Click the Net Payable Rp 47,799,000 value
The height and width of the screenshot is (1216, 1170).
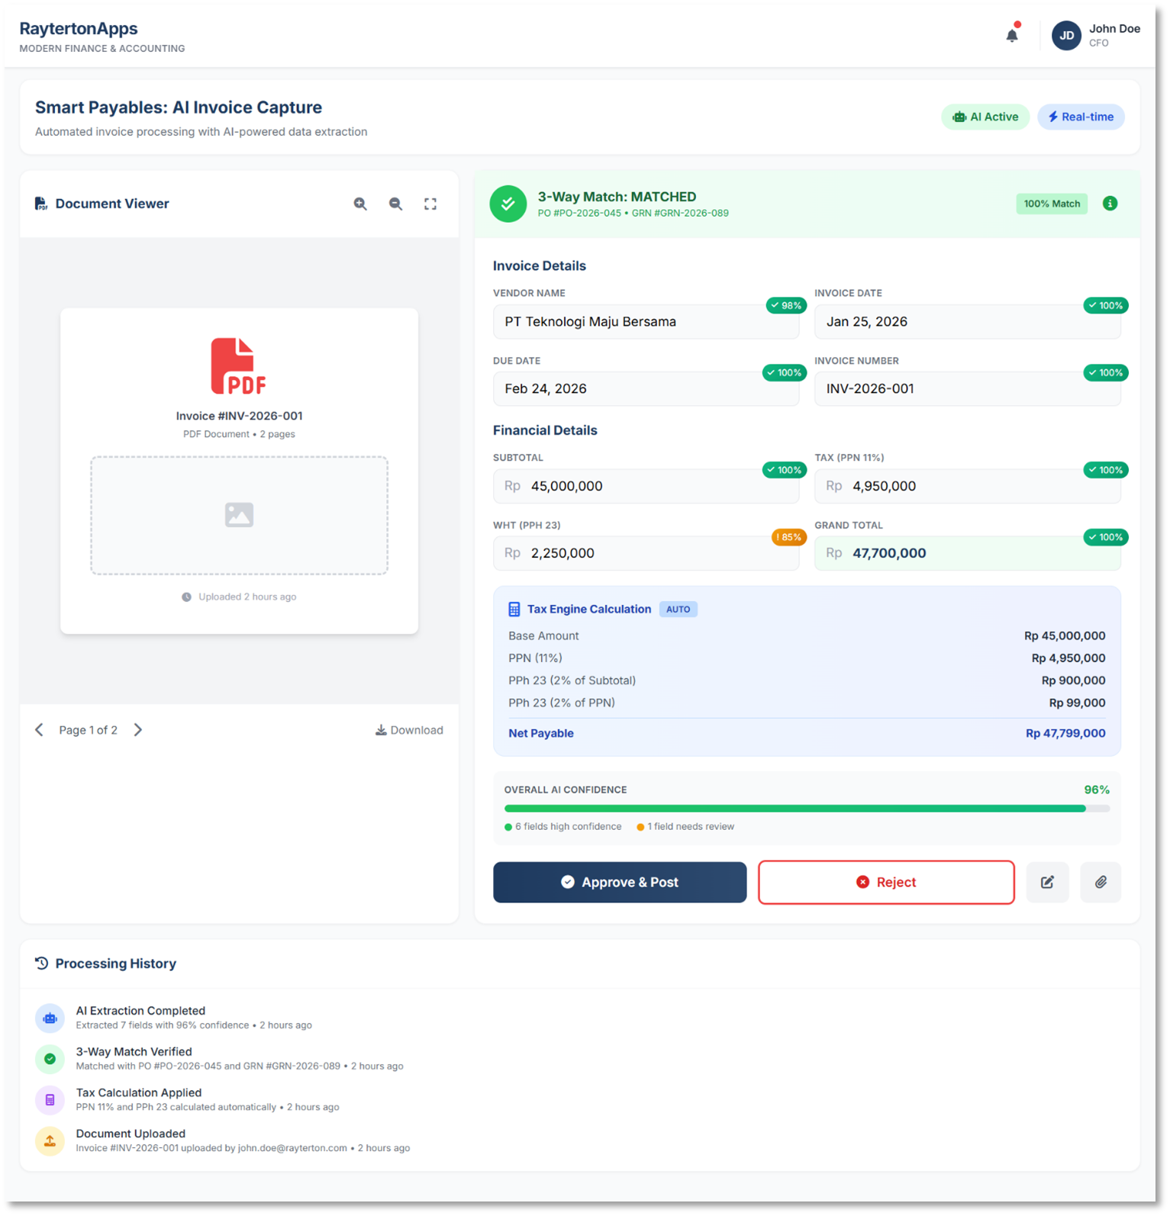click(x=1065, y=733)
